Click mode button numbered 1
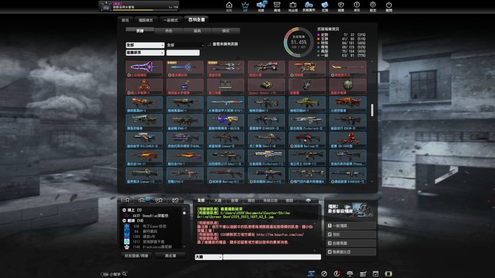495x278 pixels. pos(351,226)
